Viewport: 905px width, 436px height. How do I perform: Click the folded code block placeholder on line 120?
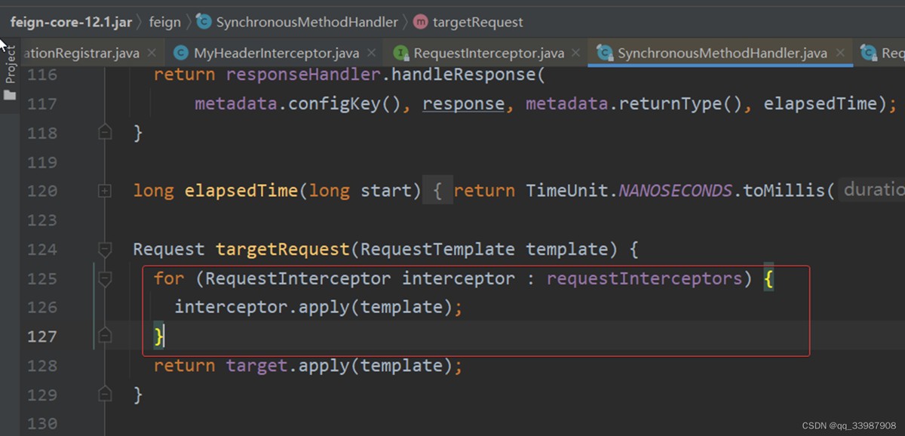pyautogui.click(x=437, y=192)
